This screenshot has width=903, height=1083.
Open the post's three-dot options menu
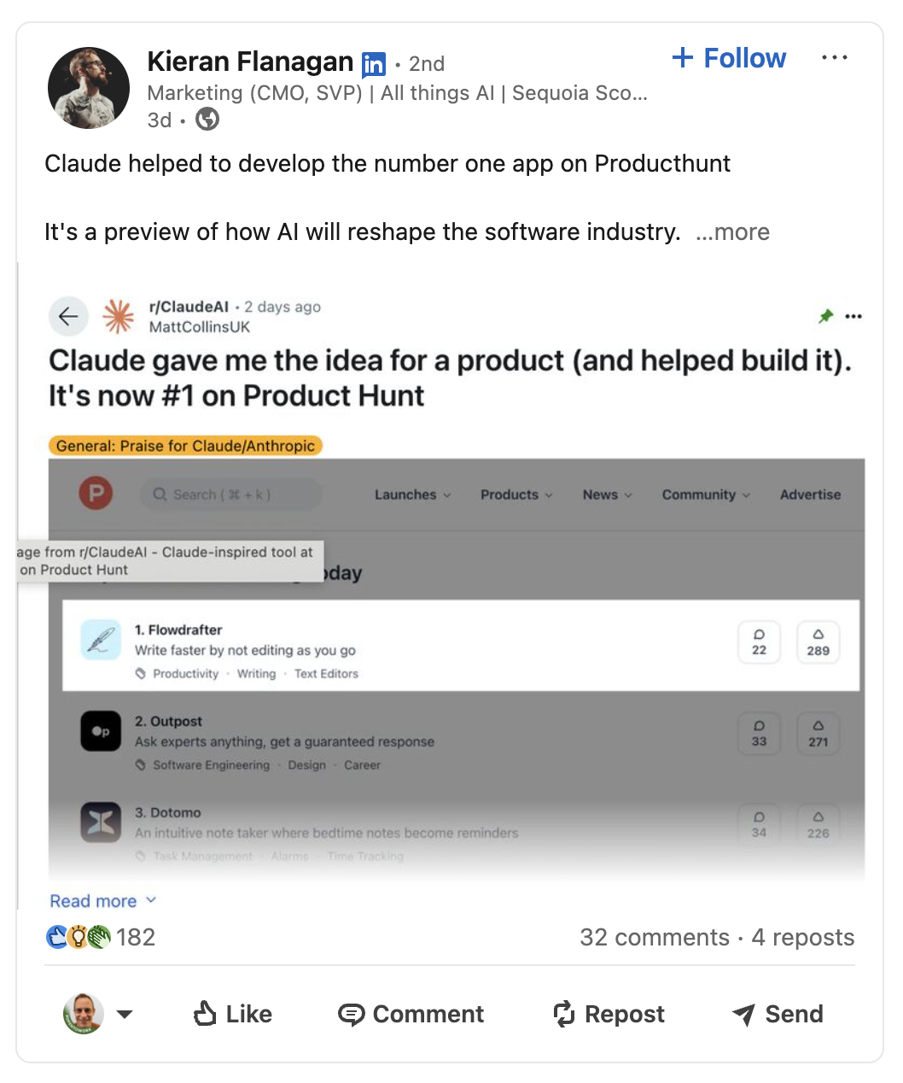coord(834,58)
